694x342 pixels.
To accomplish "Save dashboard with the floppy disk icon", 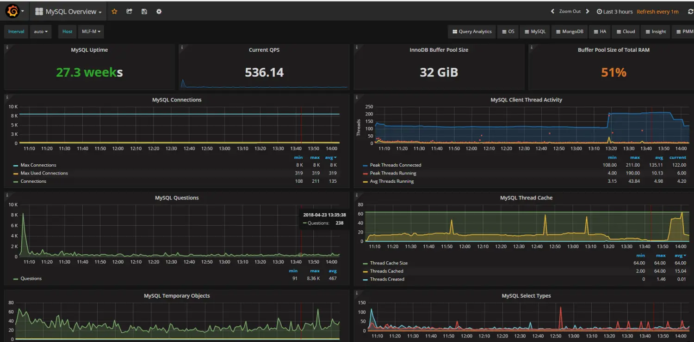I will point(144,12).
